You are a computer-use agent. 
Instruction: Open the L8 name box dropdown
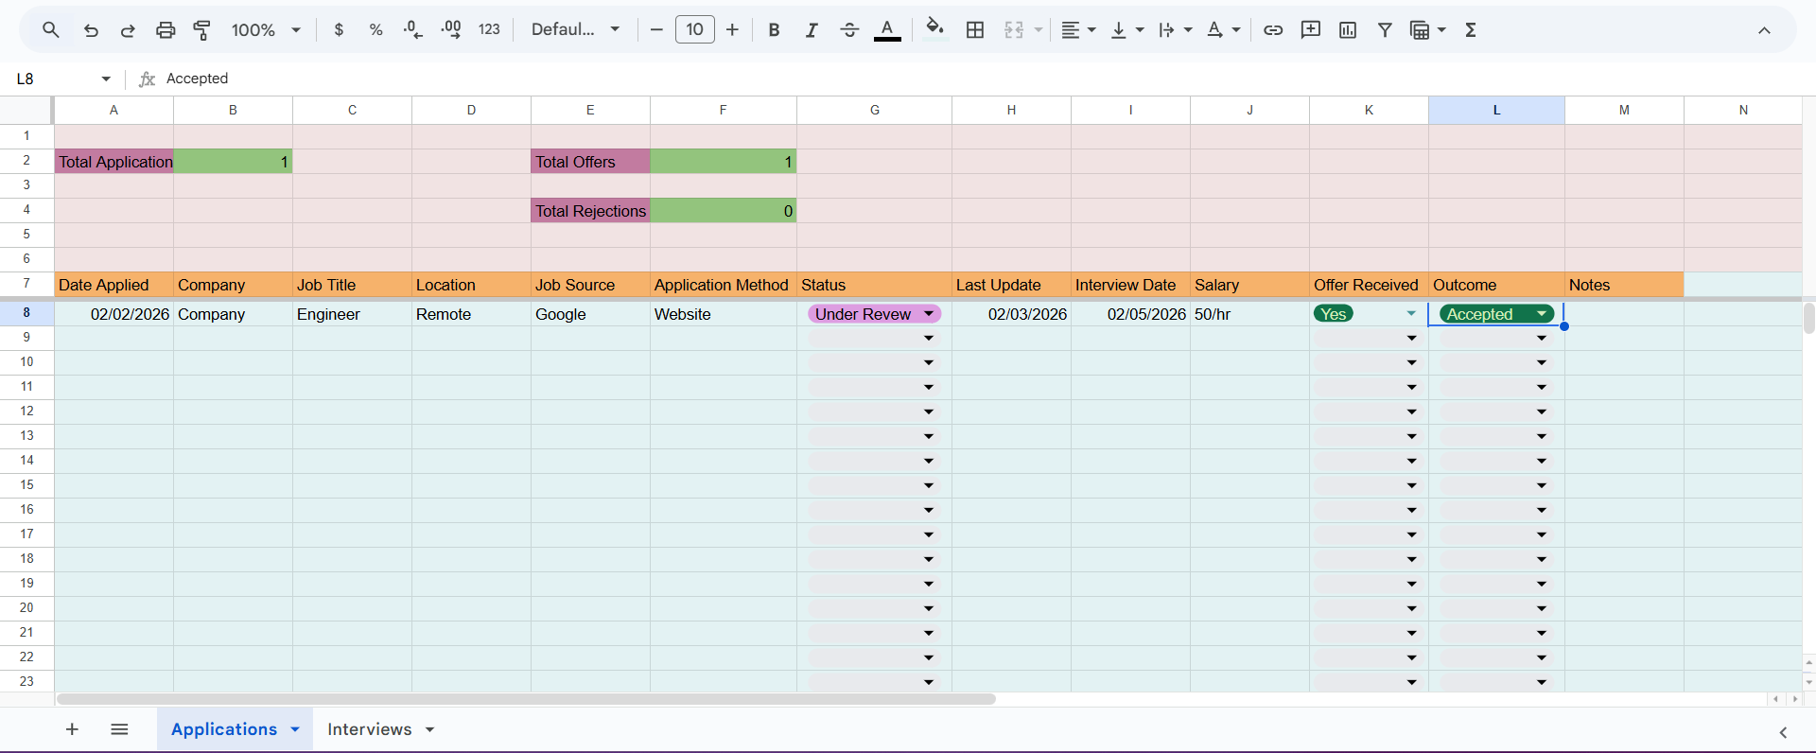106,79
